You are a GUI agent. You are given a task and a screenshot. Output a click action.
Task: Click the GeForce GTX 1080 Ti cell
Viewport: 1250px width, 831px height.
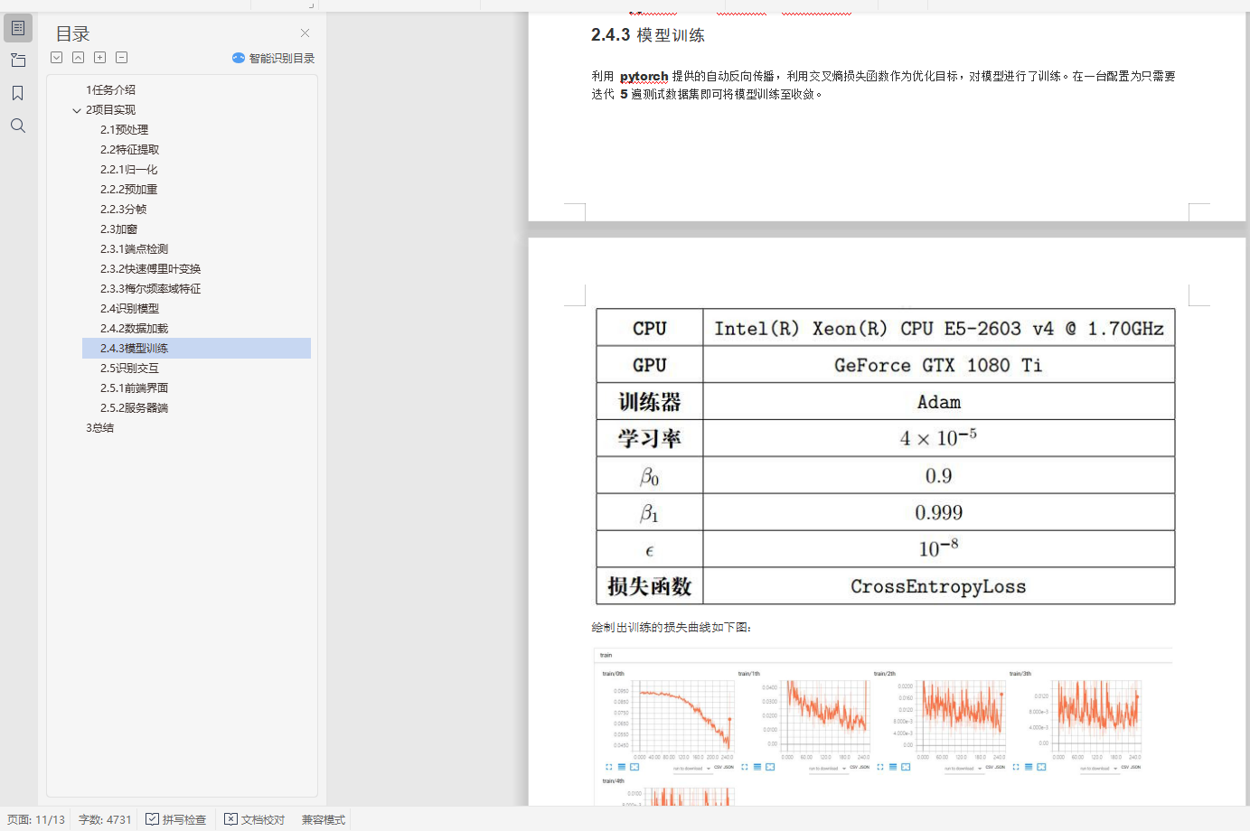click(x=939, y=365)
